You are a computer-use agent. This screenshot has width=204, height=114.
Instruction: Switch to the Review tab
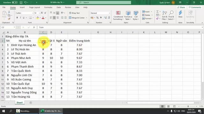[68, 7]
